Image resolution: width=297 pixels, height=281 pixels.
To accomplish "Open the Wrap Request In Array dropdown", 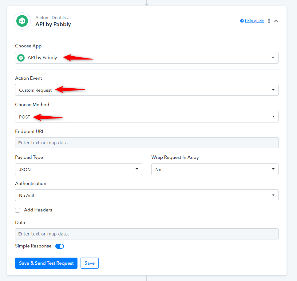I will click(215, 169).
